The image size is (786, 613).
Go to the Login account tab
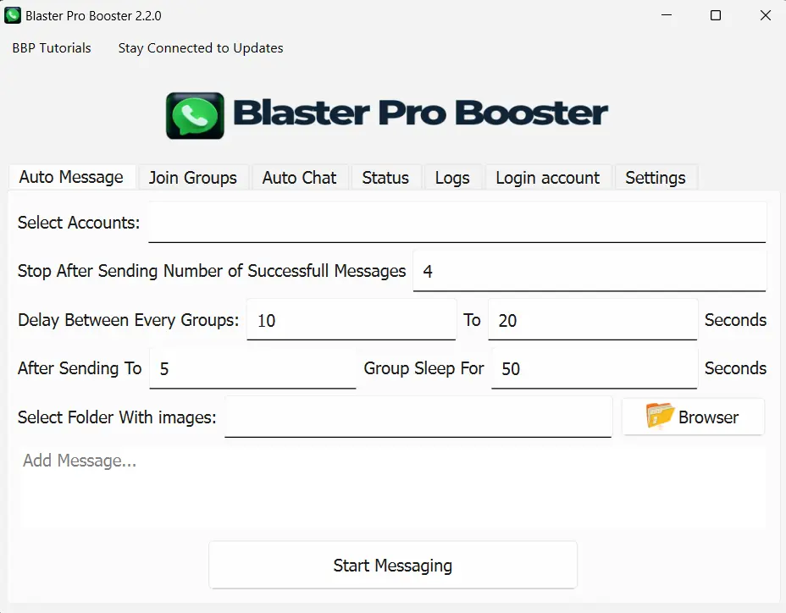tap(547, 178)
